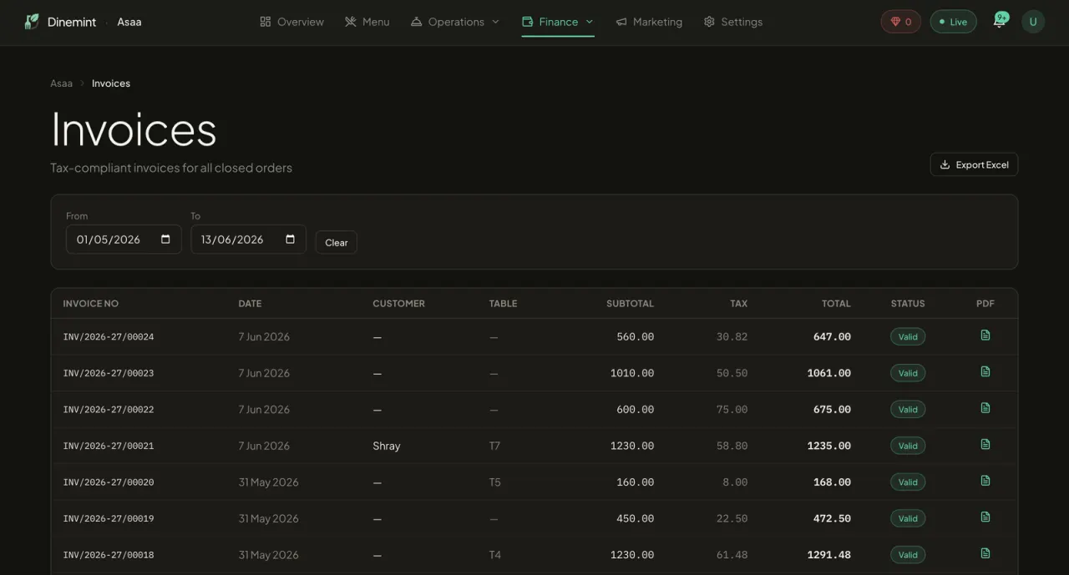This screenshot has height=575, width=1069.
Task: Click table T7 cell
Action: (x=494, y=446)
